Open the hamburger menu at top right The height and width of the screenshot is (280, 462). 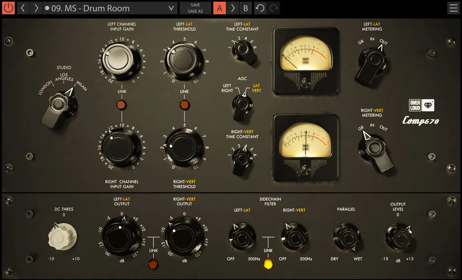(x=453, y=8)
